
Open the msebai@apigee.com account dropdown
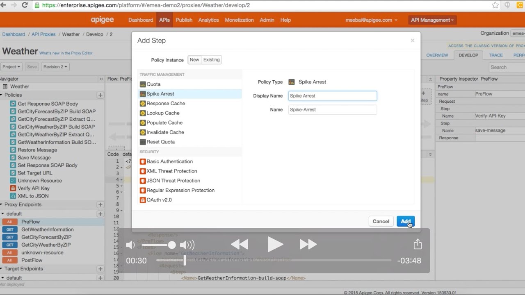tap(372, 20)
